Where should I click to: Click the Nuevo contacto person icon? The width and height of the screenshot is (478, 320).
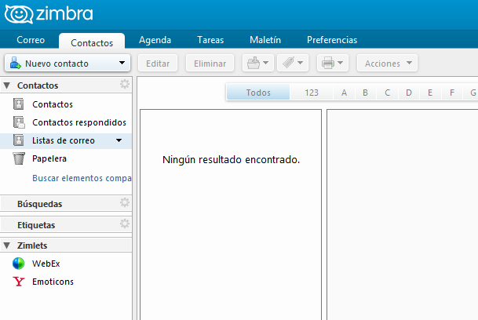tap(15, 63)
